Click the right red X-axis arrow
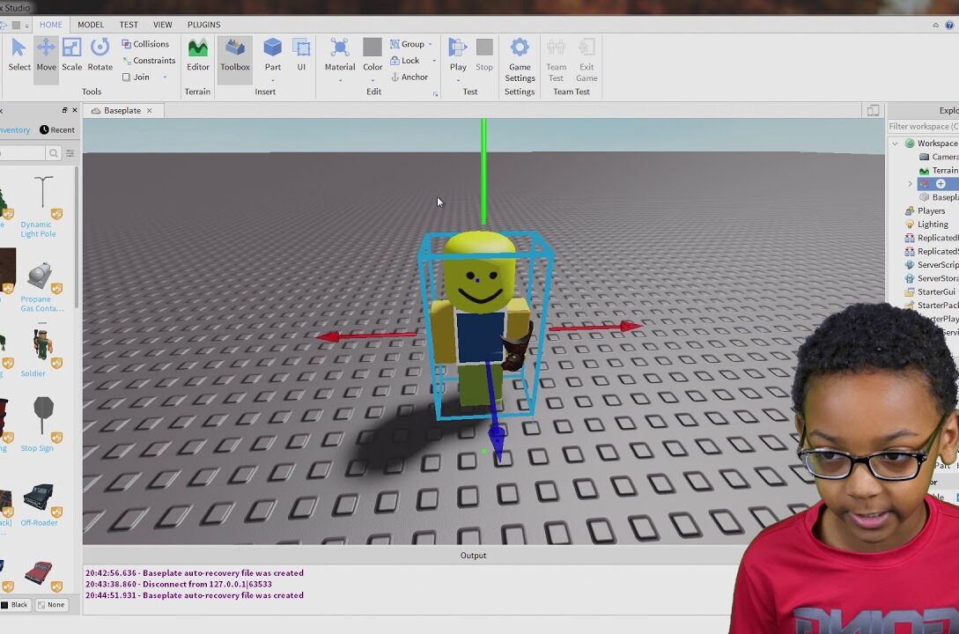The width and height of the screenshot is (959, 634). click(630, 326)
